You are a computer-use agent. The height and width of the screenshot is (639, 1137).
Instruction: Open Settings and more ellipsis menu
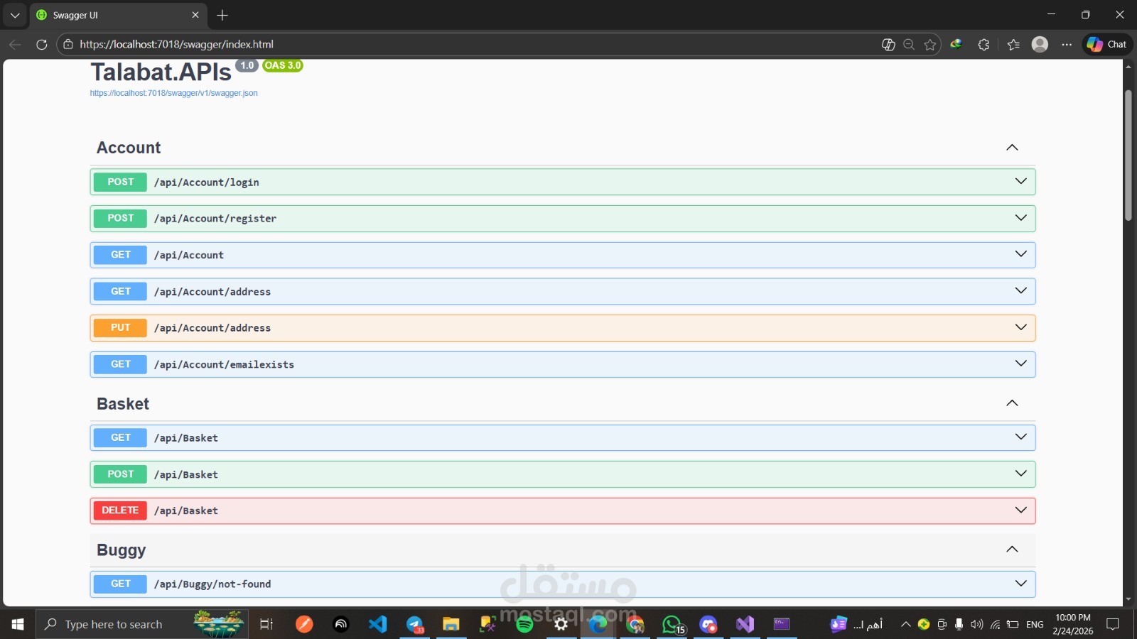[x=1067, y=45]
